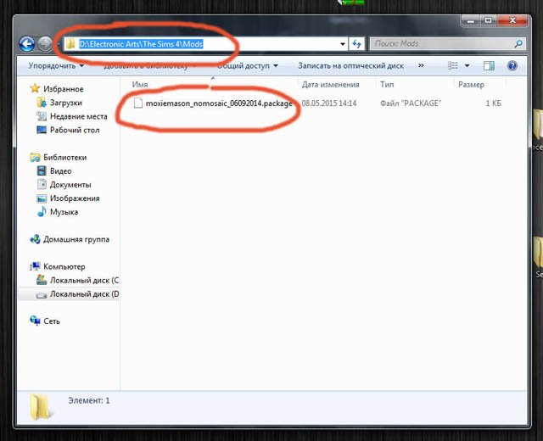Viewport: 543px width, 441px height.
Task: Open the Музыка library
Action: coord(64,212)
